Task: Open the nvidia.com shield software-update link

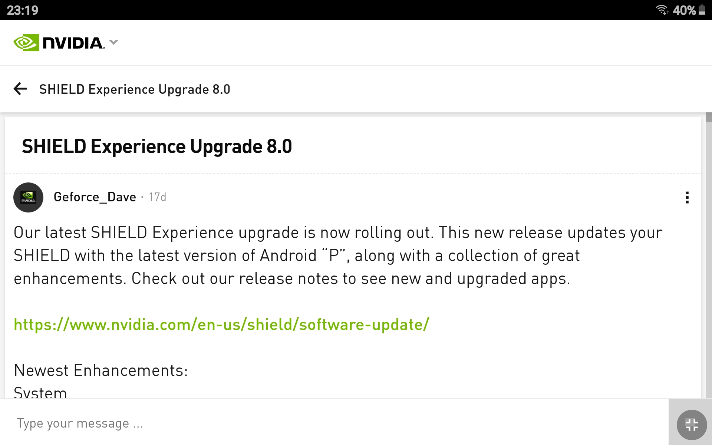Action: [x=221, y=324]
